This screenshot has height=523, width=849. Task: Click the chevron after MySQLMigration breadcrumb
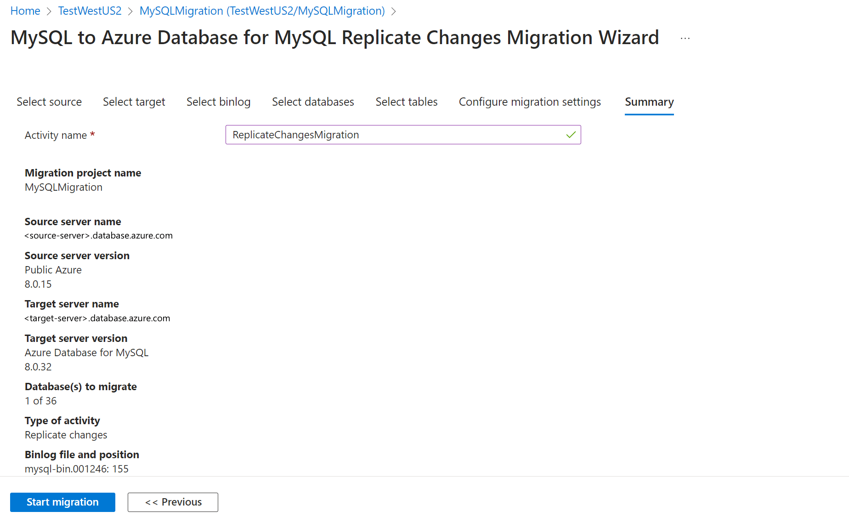[394, 11]
